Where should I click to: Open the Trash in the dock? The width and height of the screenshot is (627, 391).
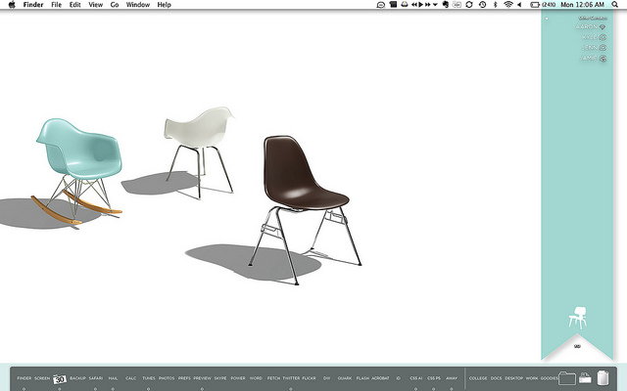tap(603, 377)
